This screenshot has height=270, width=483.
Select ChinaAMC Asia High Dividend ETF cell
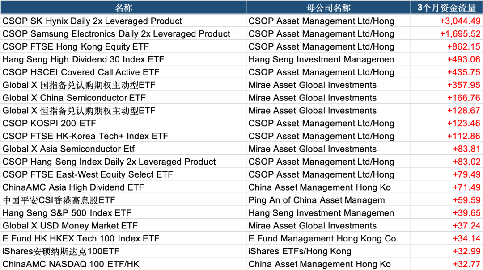tap(123, 187)
